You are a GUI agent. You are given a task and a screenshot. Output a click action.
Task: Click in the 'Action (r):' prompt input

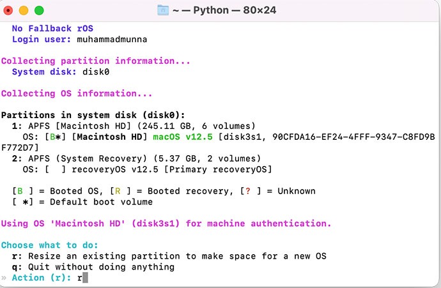tap(82, 278)
